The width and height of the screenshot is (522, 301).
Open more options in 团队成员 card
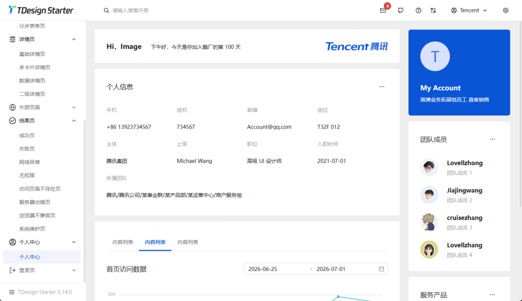point(492,139)
